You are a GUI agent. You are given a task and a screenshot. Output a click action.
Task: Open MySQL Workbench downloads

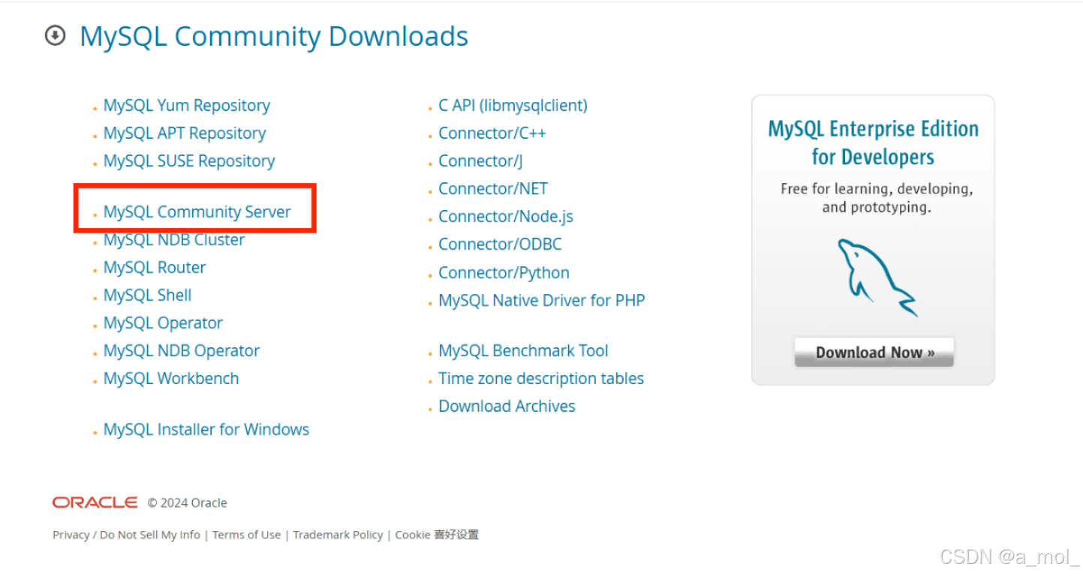click(x=171, y=379)
